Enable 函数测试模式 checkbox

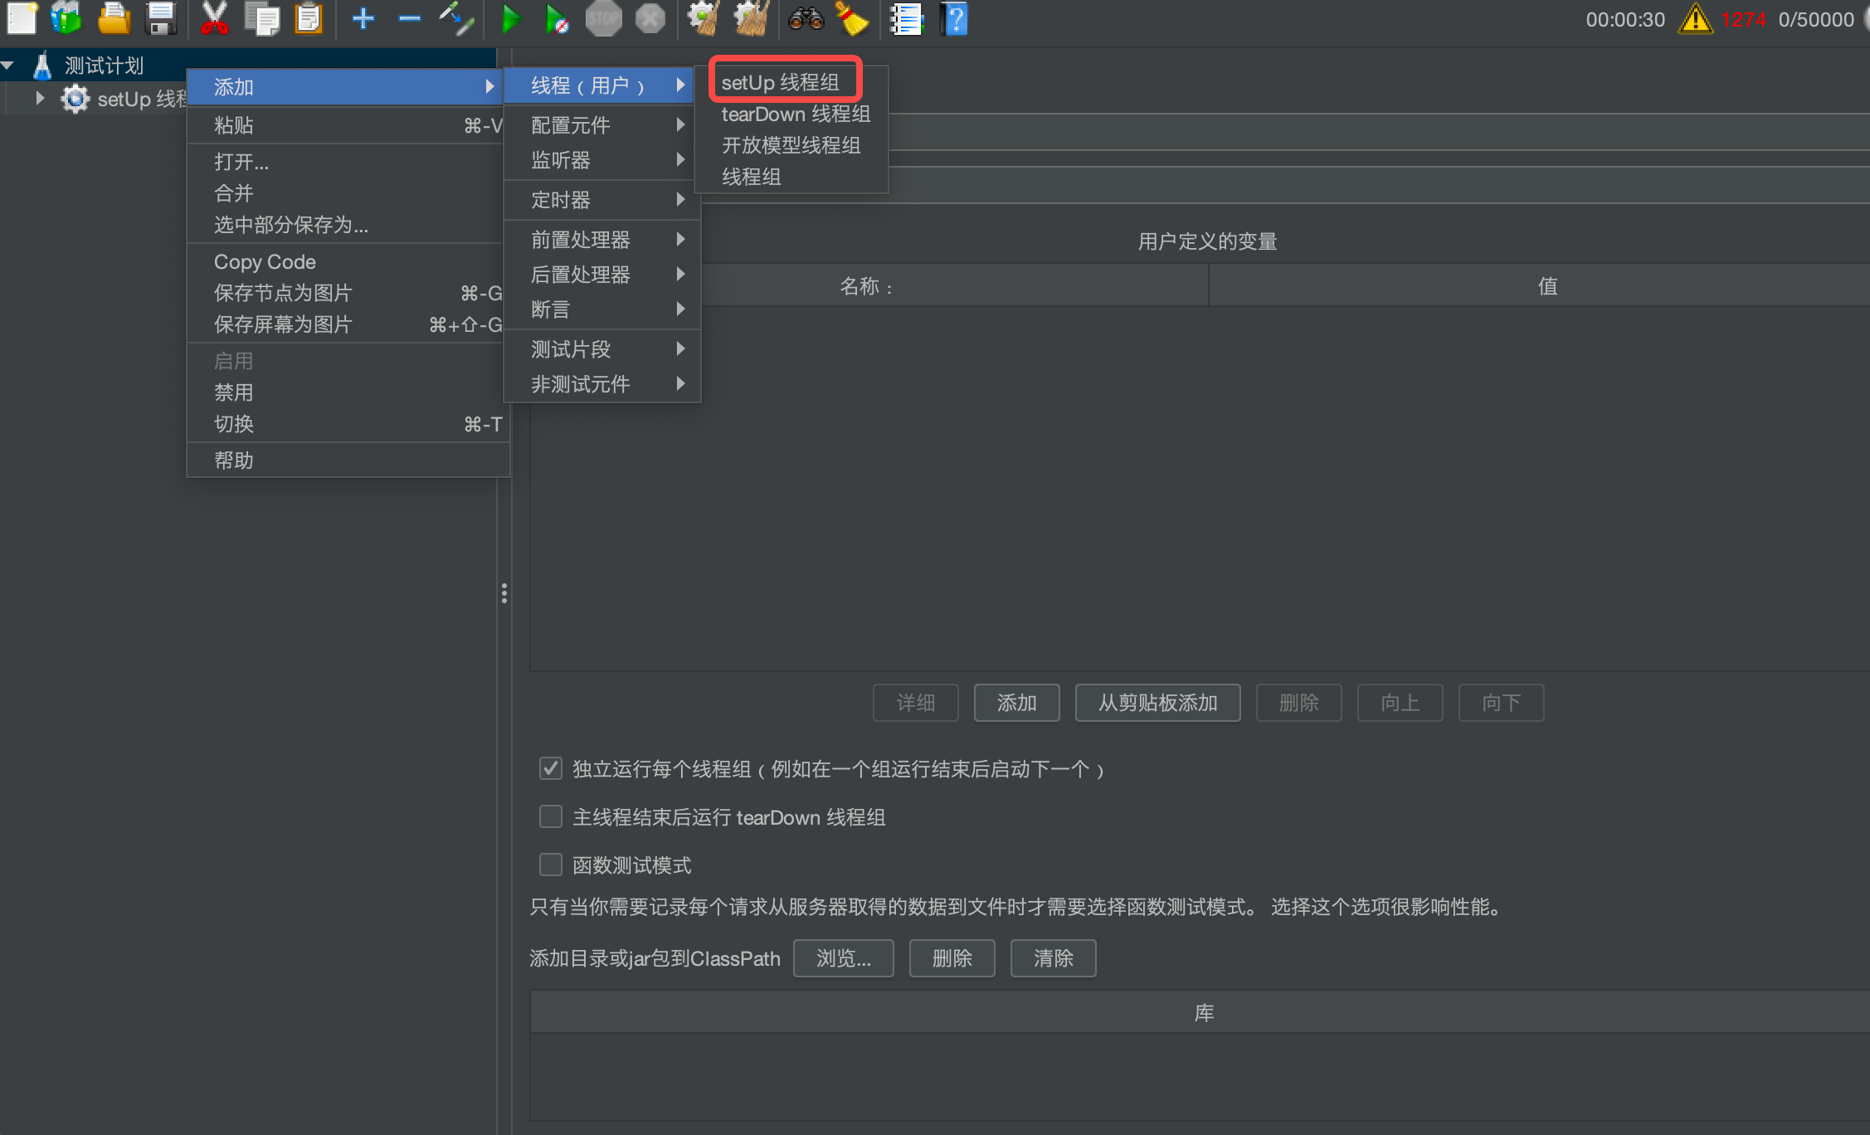click(551, 865)
